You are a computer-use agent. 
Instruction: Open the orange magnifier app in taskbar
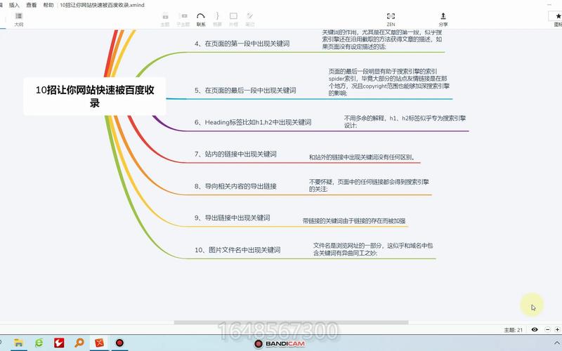point(79,343)
